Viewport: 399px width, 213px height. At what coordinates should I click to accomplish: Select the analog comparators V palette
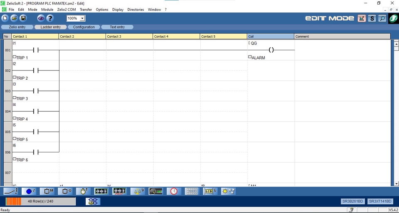[138, 191]
